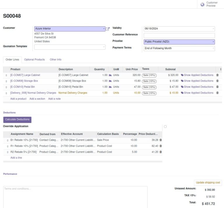Focus the Customer Reference input field

point(179,35)
